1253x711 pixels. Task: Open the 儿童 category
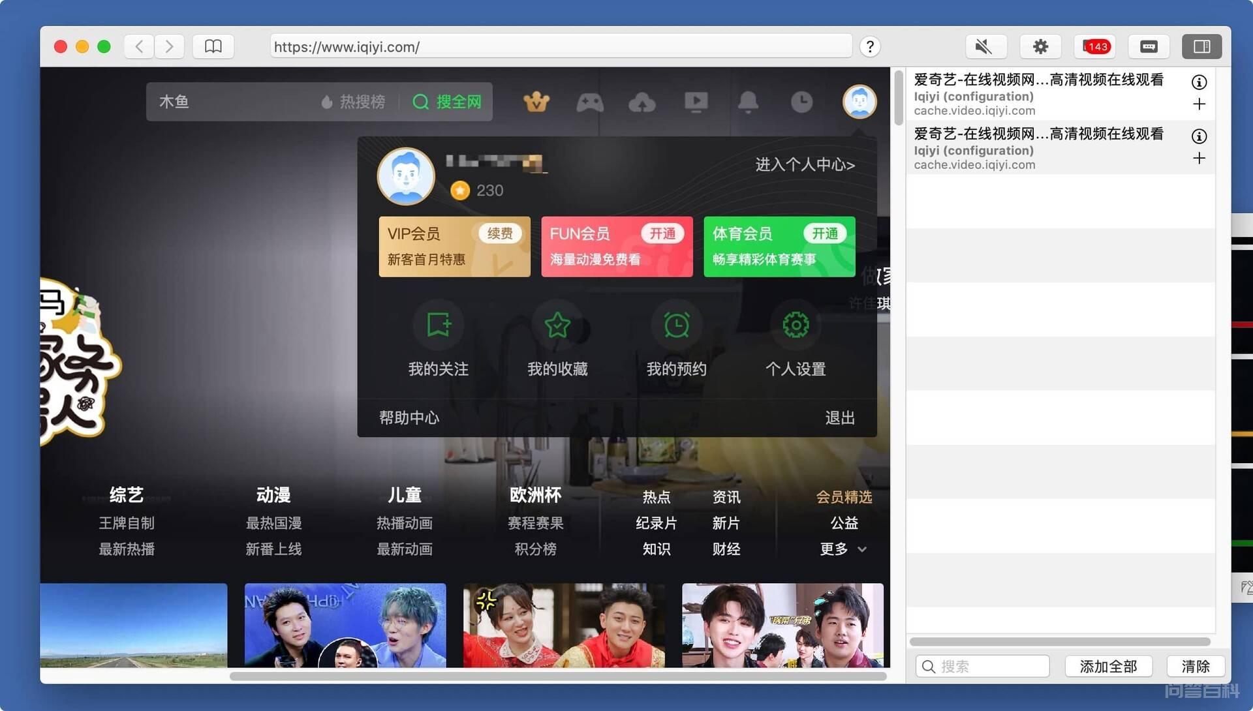pos(404,495)
